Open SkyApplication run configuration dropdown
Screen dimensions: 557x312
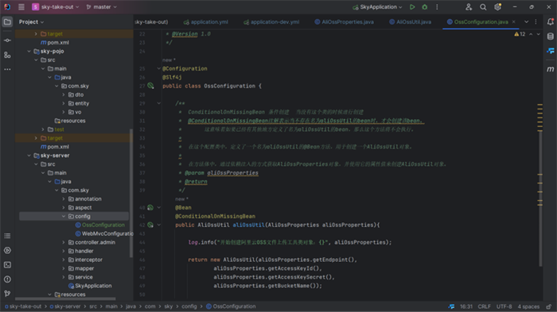(x=378, y=6)
